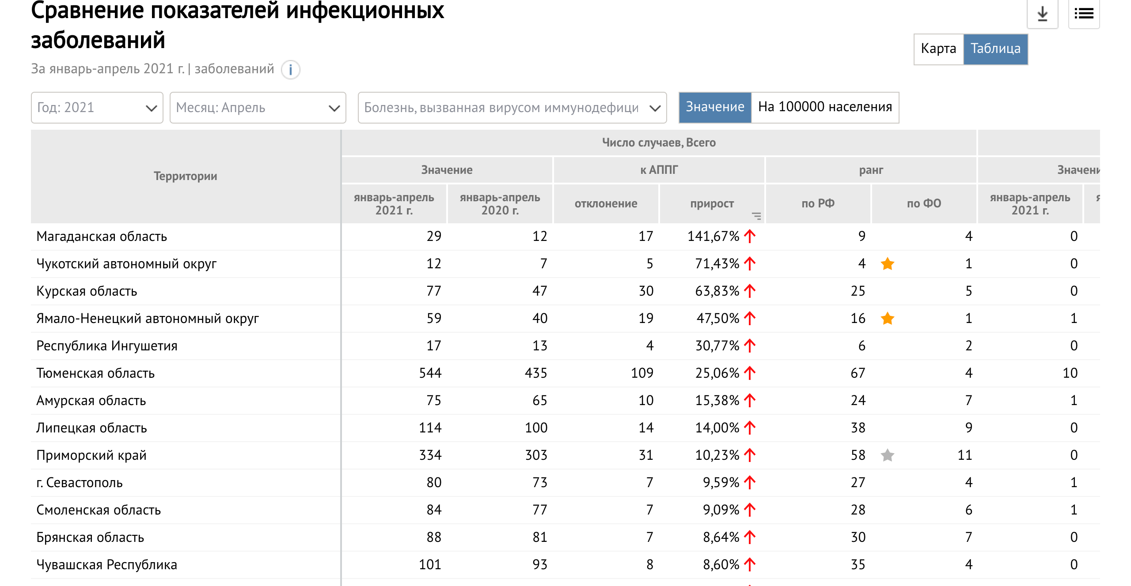Image resolution: width=1131 pixels, height=586 pixels.
Task: Click Ямало-Ненецкий автономный округ row name
Action: [x=148, y=319]
